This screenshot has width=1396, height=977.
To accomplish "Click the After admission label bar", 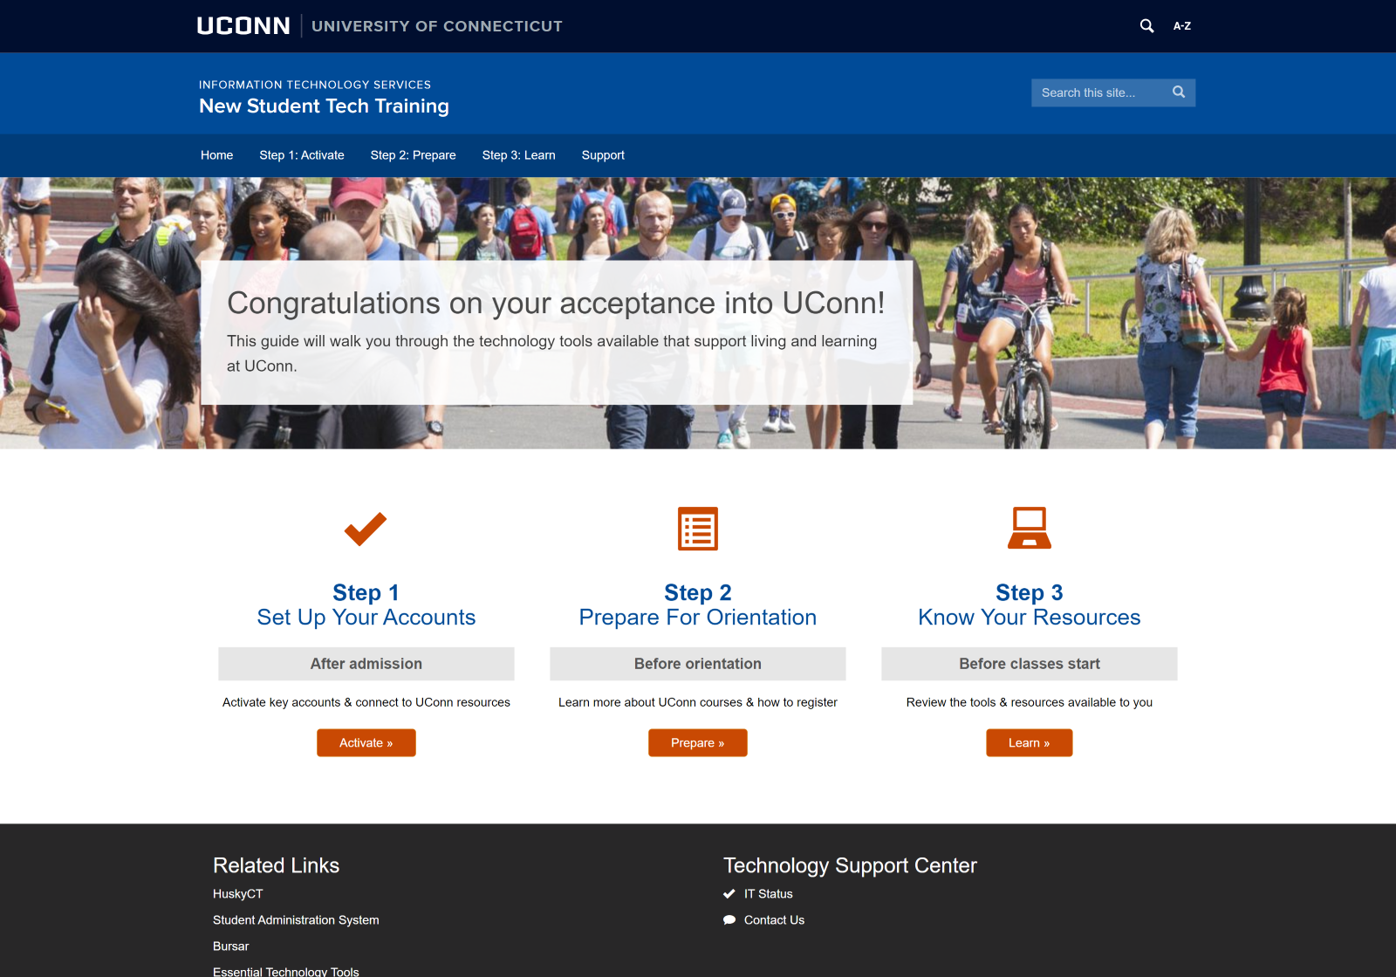I will [366, 664].
